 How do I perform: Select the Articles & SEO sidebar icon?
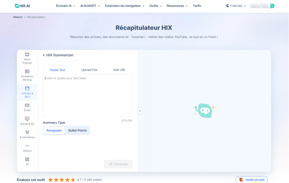(27, 88)
